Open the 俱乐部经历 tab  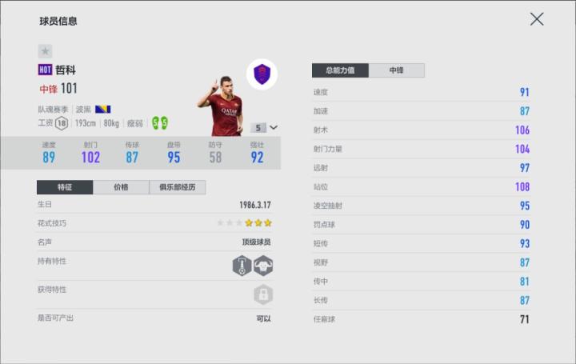(x=178, y=187)
